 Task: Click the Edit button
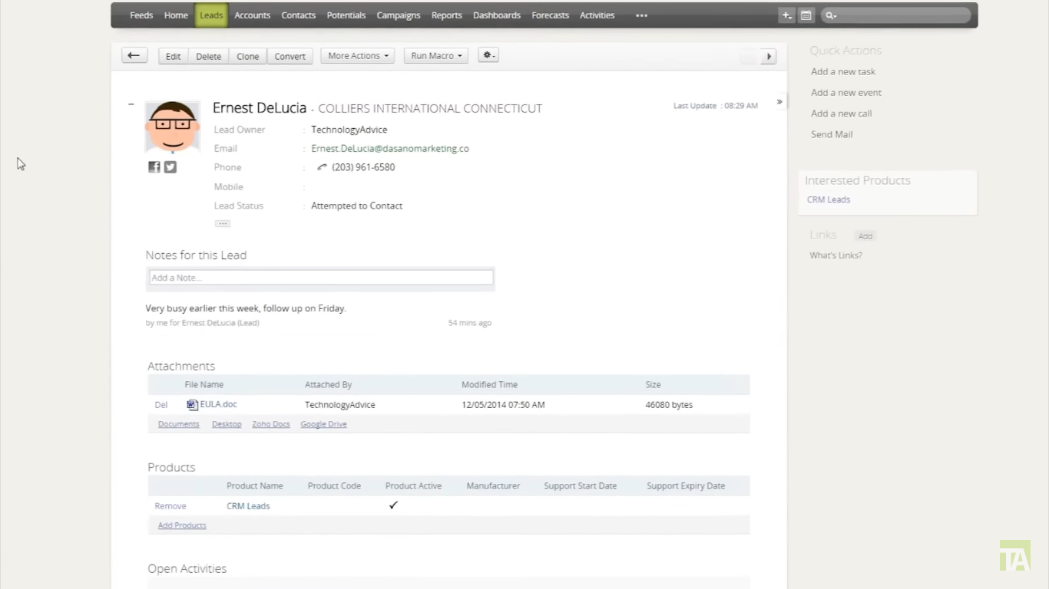pyautogui.click(x=174, y=56)
